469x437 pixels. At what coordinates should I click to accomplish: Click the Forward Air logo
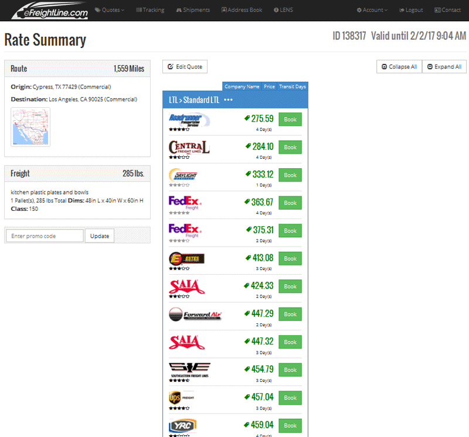[195, 315]
